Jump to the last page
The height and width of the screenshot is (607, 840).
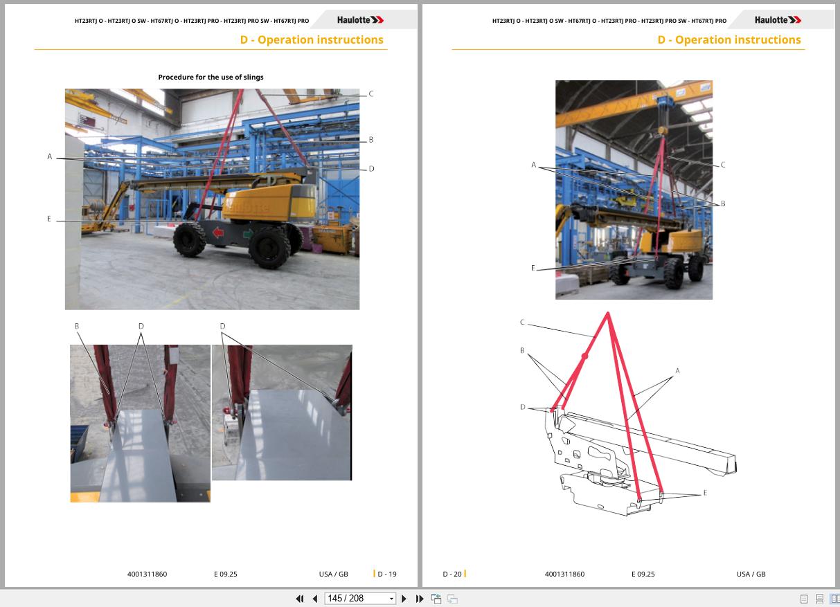420,599
